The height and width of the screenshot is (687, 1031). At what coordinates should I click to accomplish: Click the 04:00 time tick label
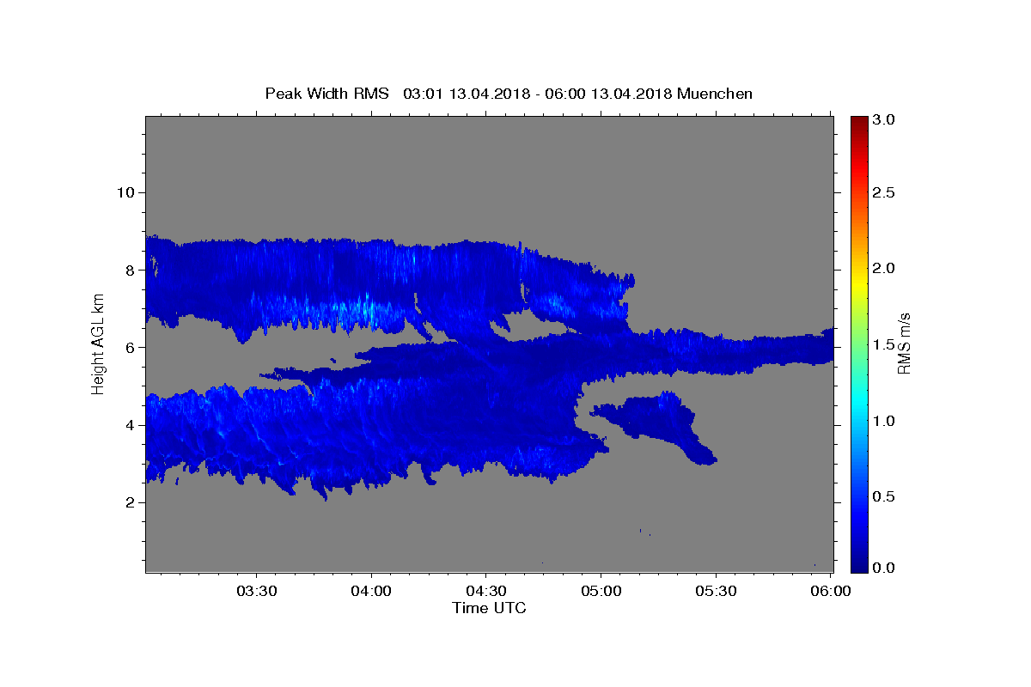point(371,592)
